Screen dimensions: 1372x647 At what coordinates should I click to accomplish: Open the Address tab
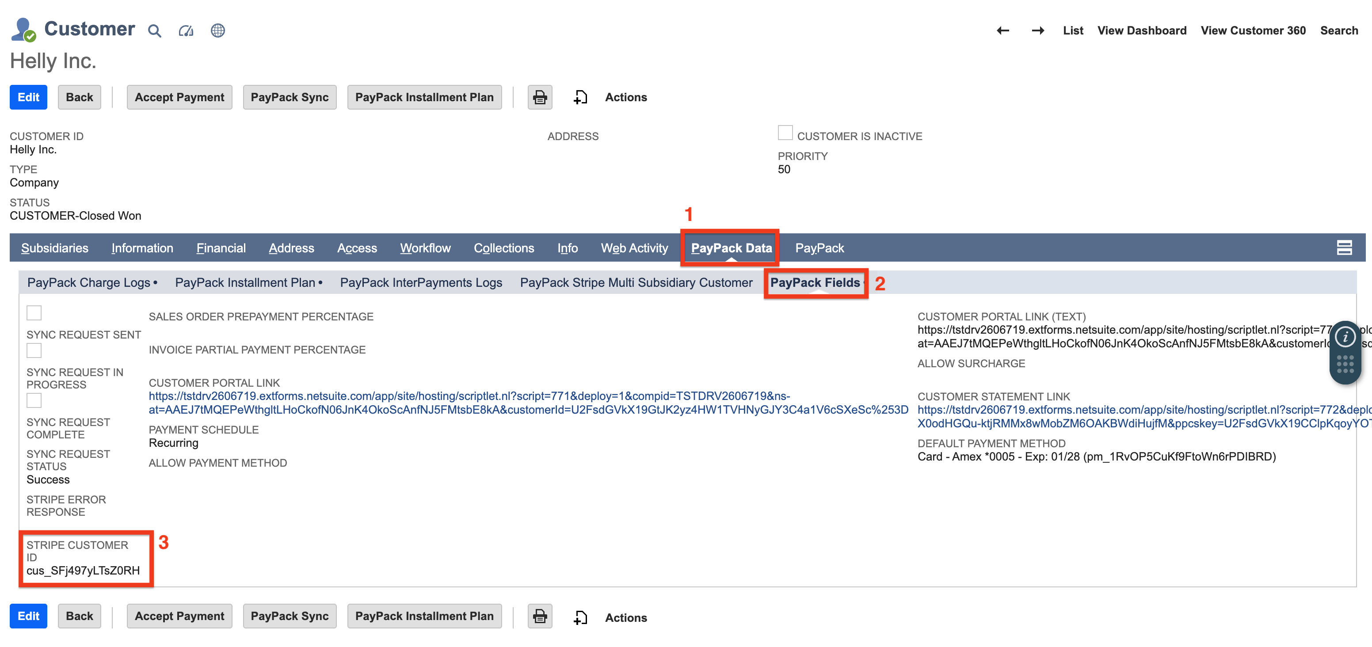click(291, 248)
